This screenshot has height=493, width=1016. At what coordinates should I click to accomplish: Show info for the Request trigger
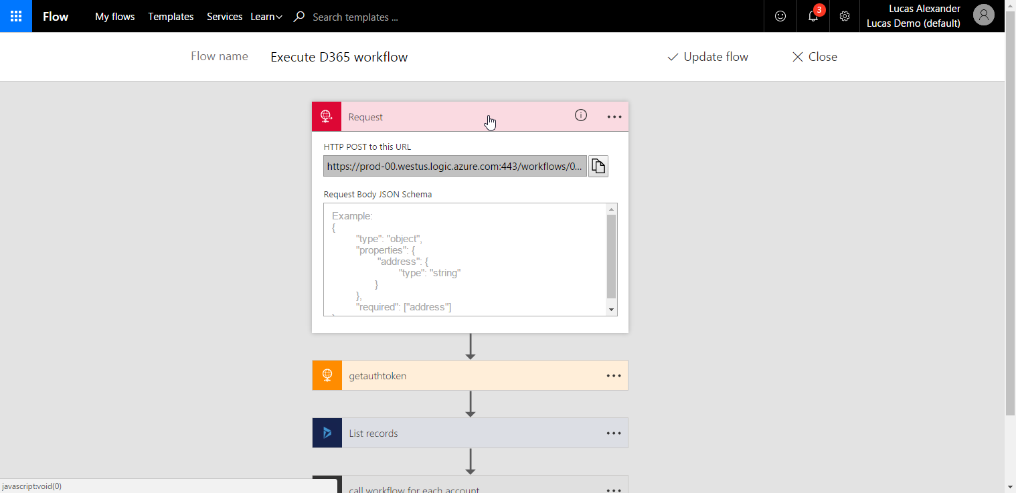coord(581,116)
